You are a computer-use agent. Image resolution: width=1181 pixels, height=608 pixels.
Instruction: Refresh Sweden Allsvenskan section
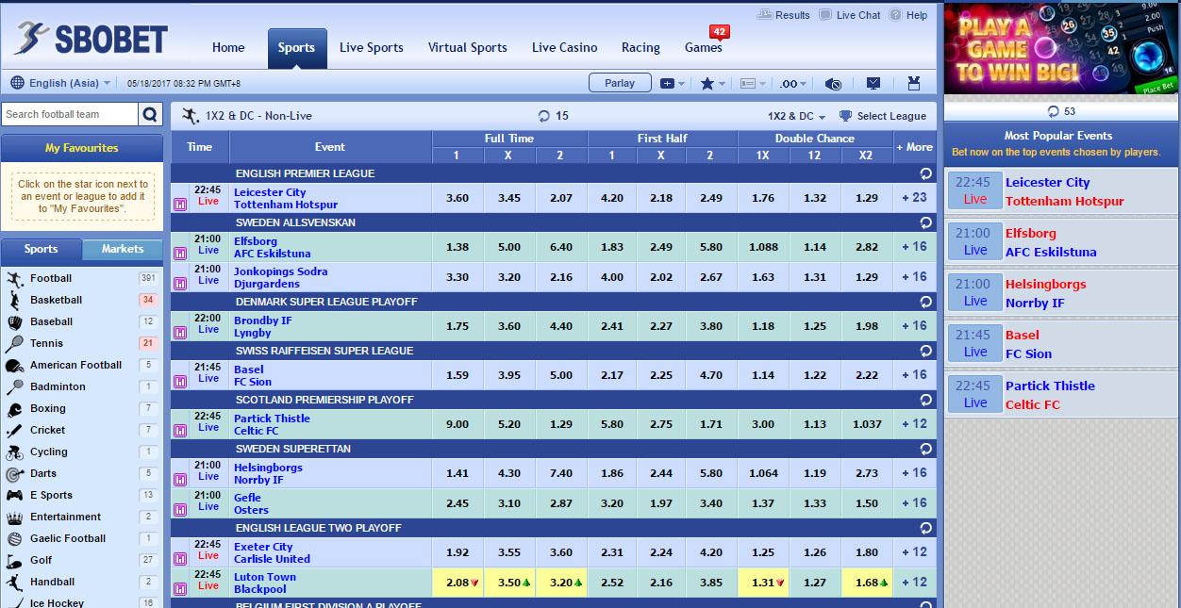pyautogui.click(x=925, y=222)
